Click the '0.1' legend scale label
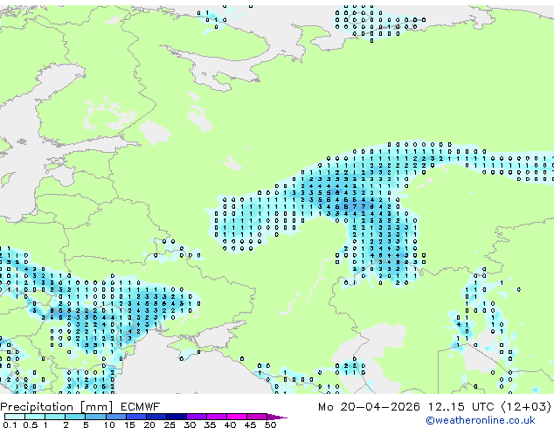Viewport: 554px width, 428px height. pos(10,425)
